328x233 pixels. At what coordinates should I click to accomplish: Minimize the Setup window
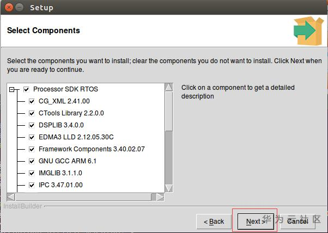tap(20, 8)
